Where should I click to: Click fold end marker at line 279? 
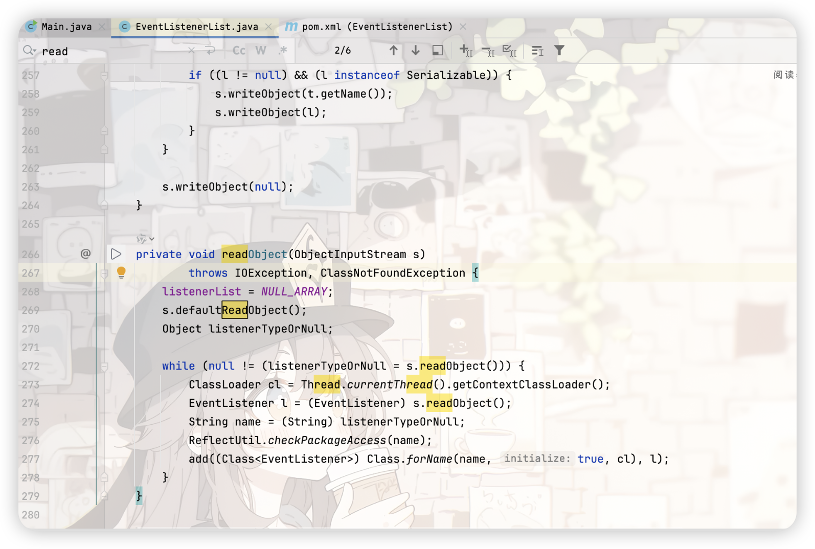[x=104, y=496]
